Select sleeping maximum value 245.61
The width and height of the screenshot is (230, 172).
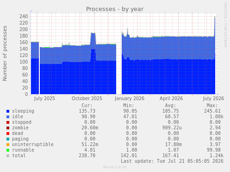click(212, 111)
